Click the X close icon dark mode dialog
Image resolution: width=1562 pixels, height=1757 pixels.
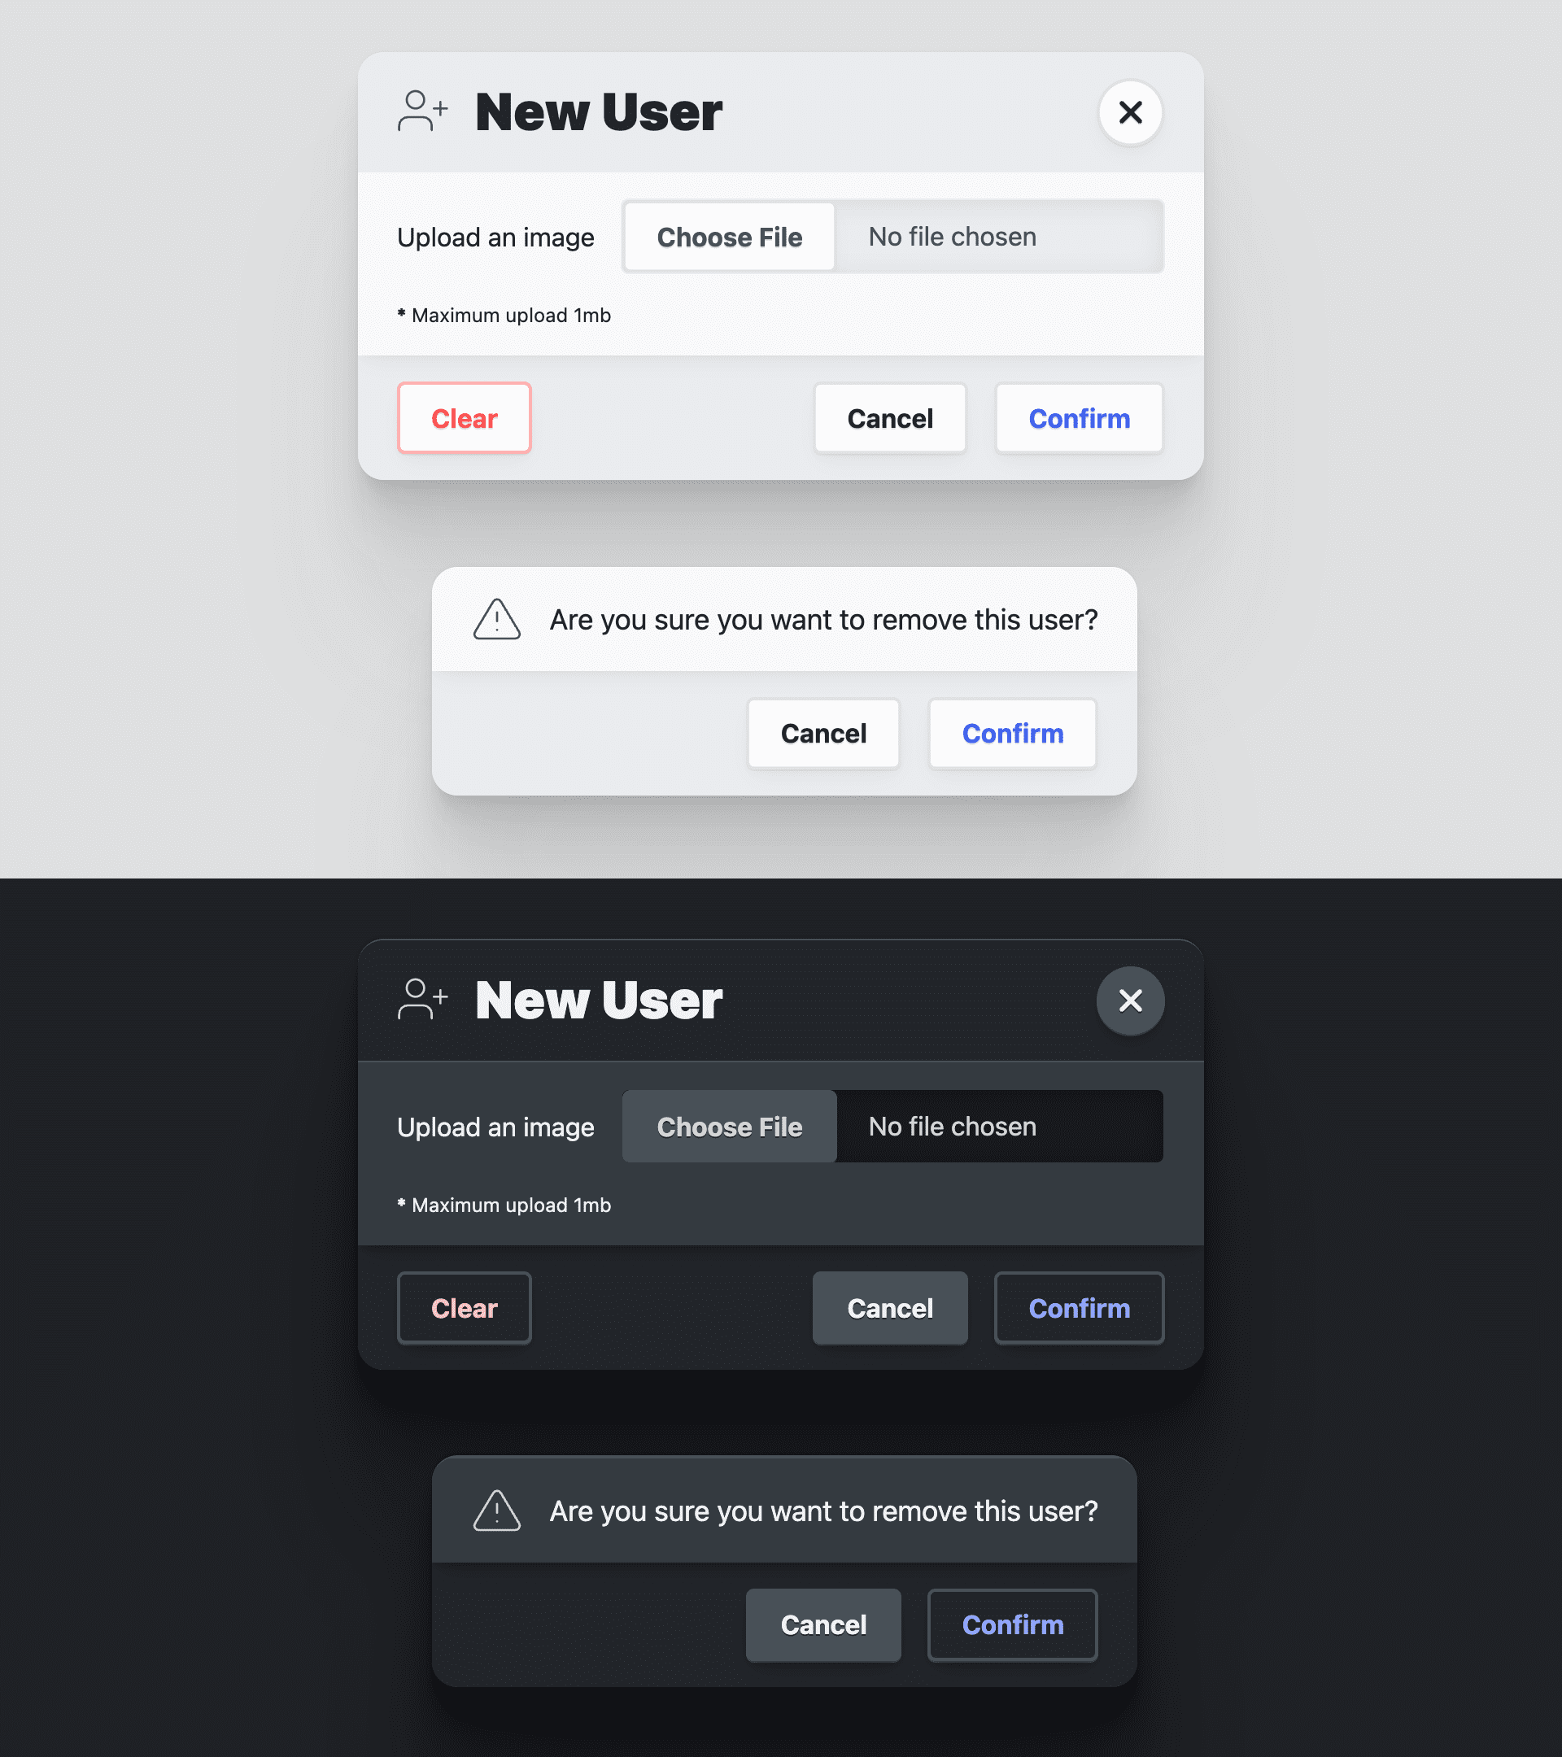point(1131,1001)
